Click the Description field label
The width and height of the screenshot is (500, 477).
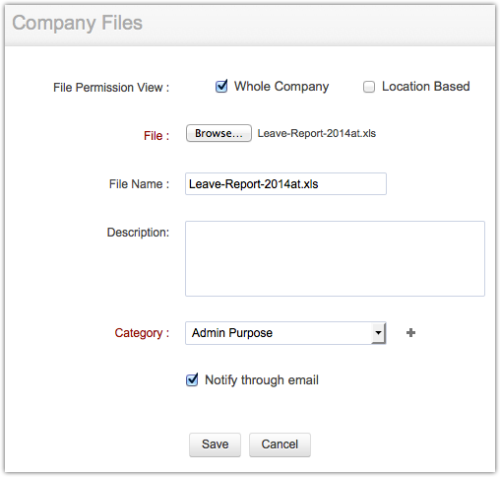pos(138,233)
